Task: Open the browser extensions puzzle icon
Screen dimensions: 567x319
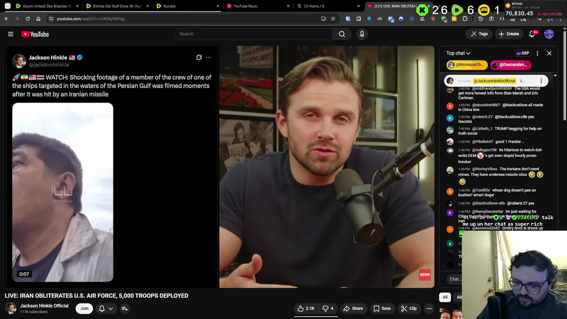Action: (x=465, y=19)
